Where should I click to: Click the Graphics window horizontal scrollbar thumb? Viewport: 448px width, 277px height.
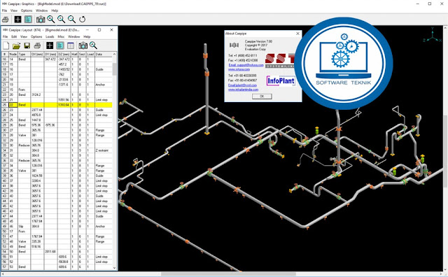pos(229,274)
